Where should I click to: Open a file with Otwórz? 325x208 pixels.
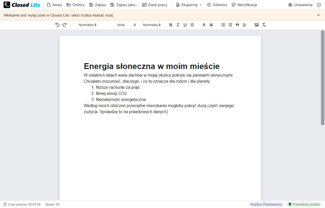coord(75,5)
